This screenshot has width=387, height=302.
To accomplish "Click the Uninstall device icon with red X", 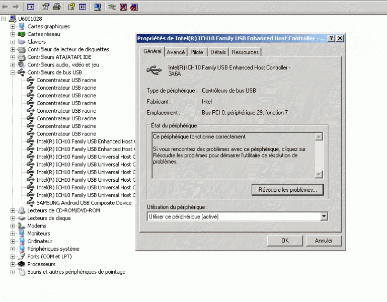I will click(123, 7).
